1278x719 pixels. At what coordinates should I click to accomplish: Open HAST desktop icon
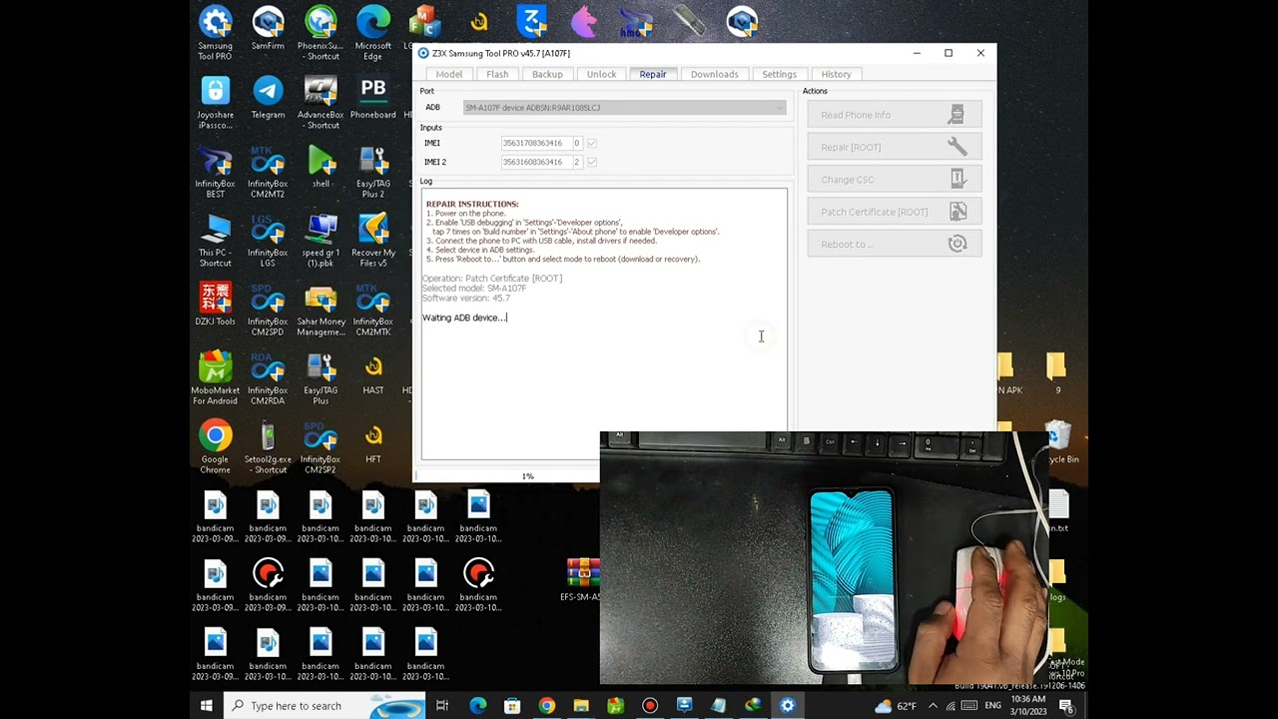373,372
